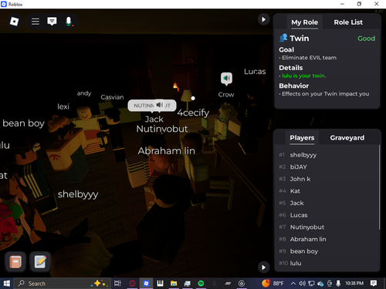386x289 pixels.
Task: Click the andy name tag
Action: click(x=84, y=93)
